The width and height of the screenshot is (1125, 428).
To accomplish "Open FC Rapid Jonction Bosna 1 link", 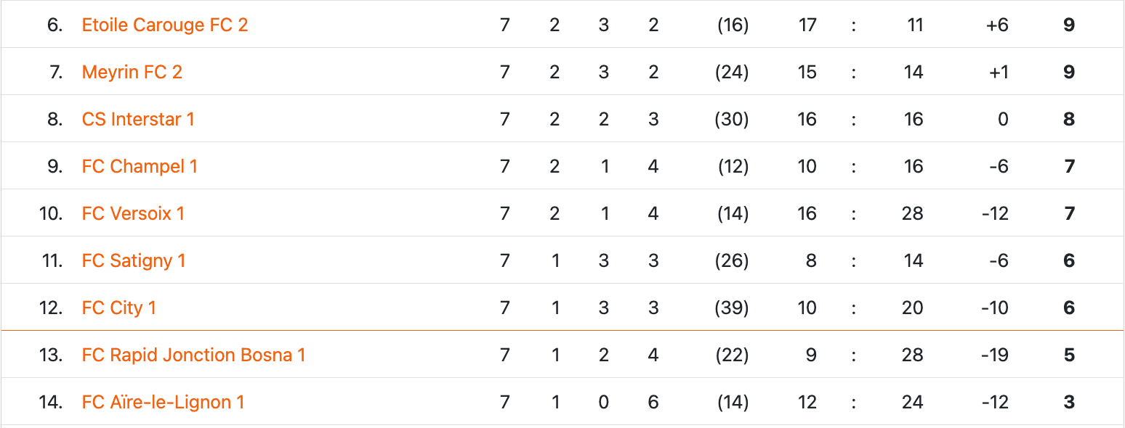I will coord(193,355).
